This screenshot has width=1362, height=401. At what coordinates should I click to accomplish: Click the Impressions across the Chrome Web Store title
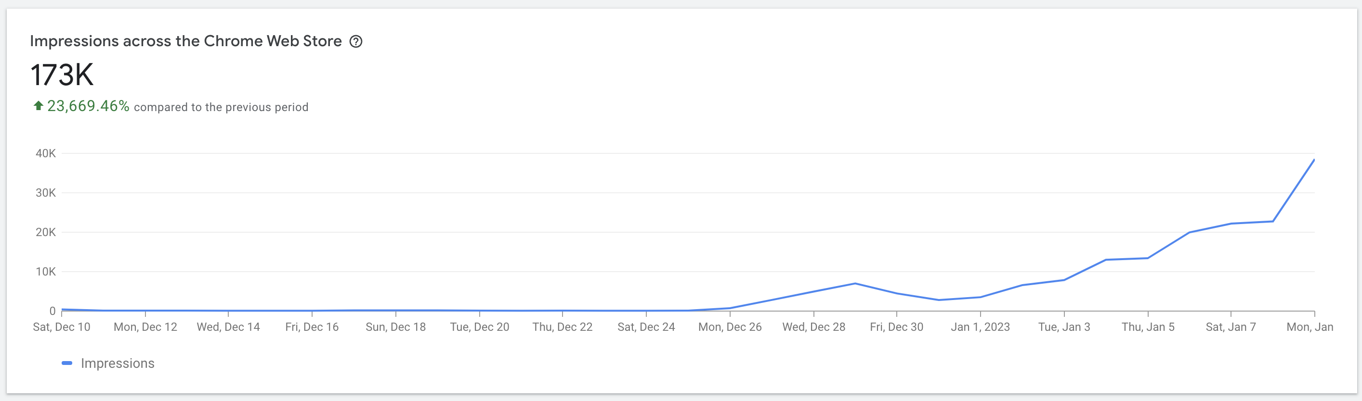point(185,41)
